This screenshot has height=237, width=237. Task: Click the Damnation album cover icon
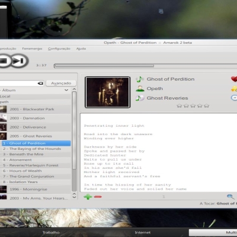click(x=3, y=118)
